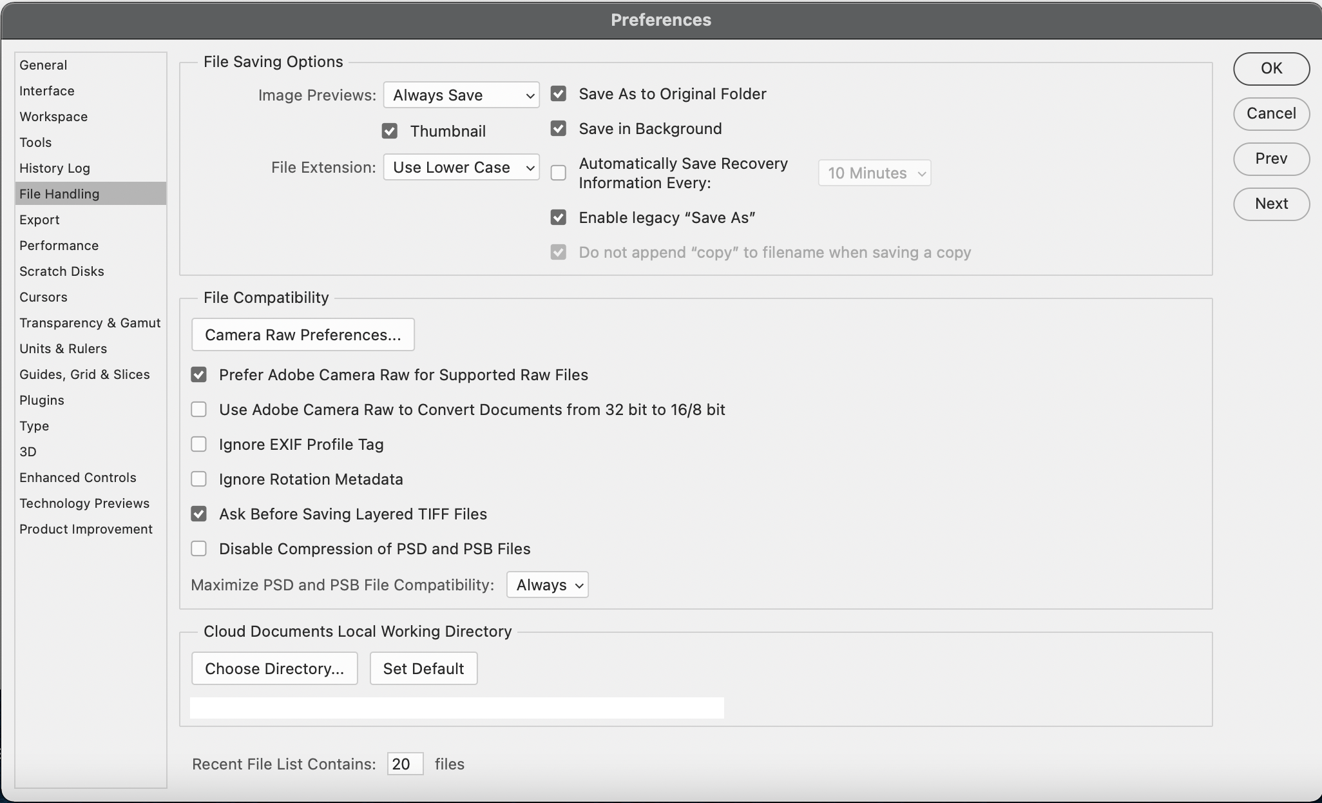Open the recovery interval dropdown showing 10 Minutes

coord(874,173)
